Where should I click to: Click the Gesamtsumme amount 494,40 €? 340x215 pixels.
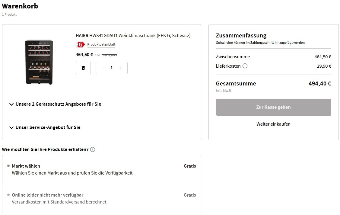click(320, 84)
